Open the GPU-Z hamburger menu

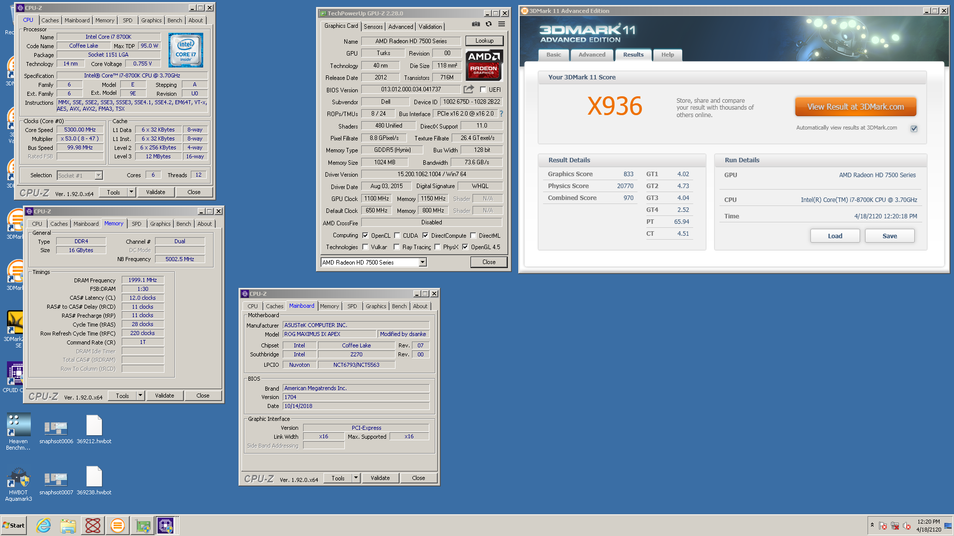tap(502, 24)
